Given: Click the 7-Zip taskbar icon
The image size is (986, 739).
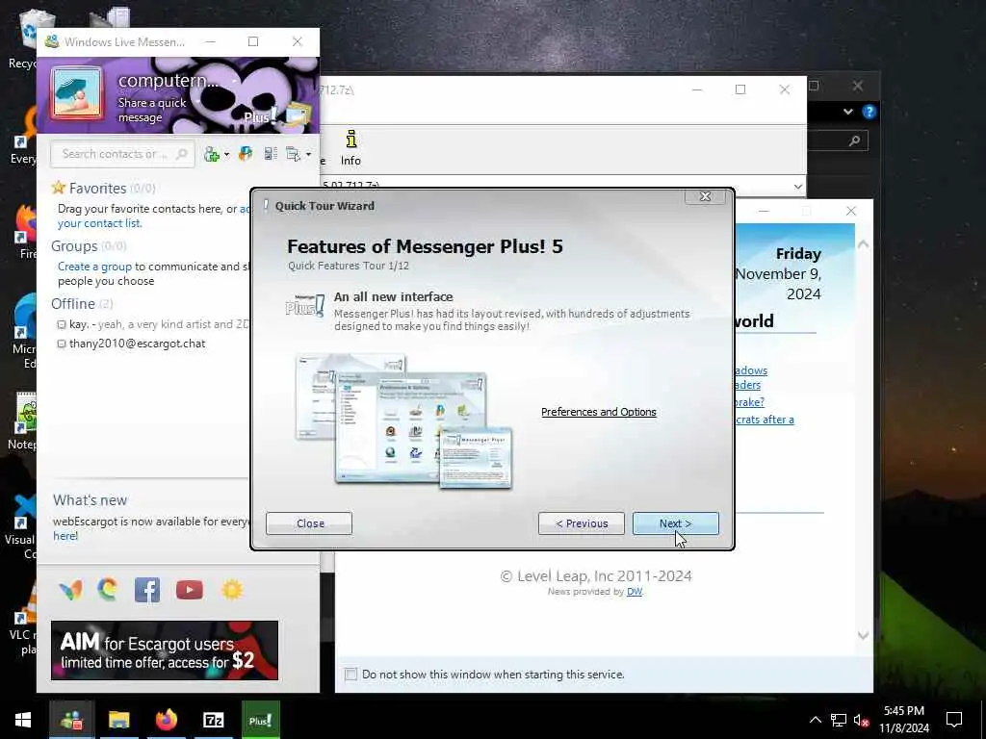Looking at the screenshot, I should [213, 720].
